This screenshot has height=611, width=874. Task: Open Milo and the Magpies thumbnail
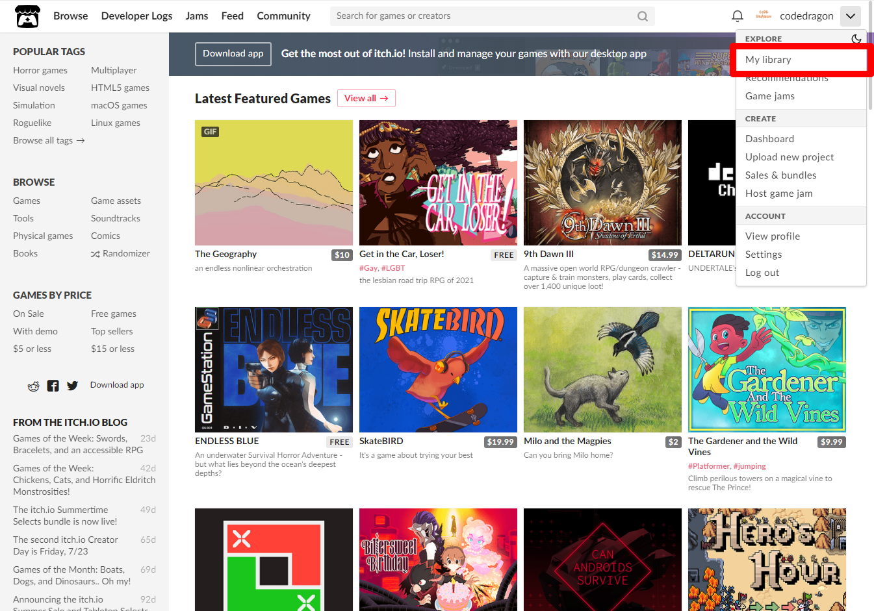coord(602,369)
